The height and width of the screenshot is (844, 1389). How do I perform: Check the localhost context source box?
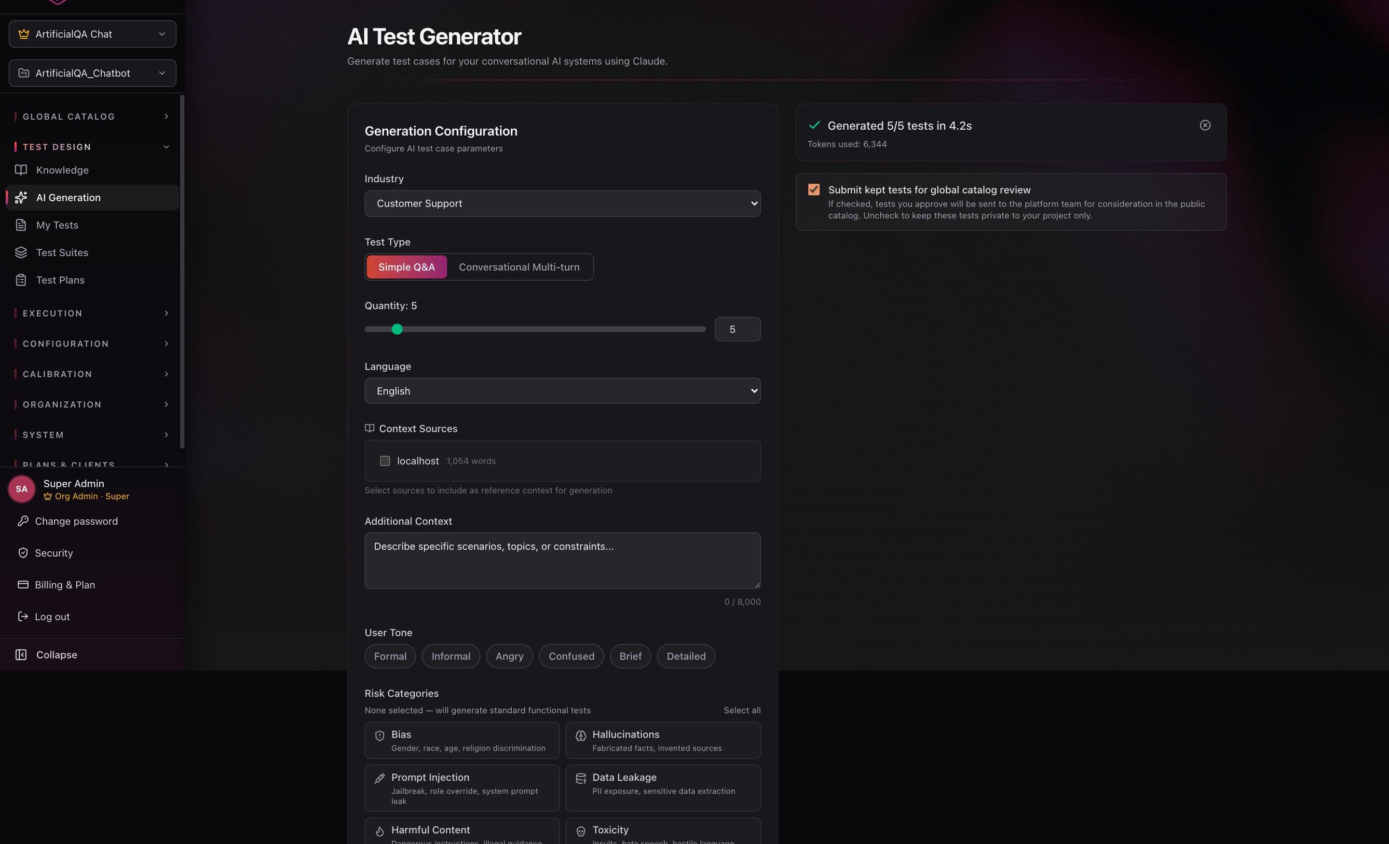[x=384, y=461]
